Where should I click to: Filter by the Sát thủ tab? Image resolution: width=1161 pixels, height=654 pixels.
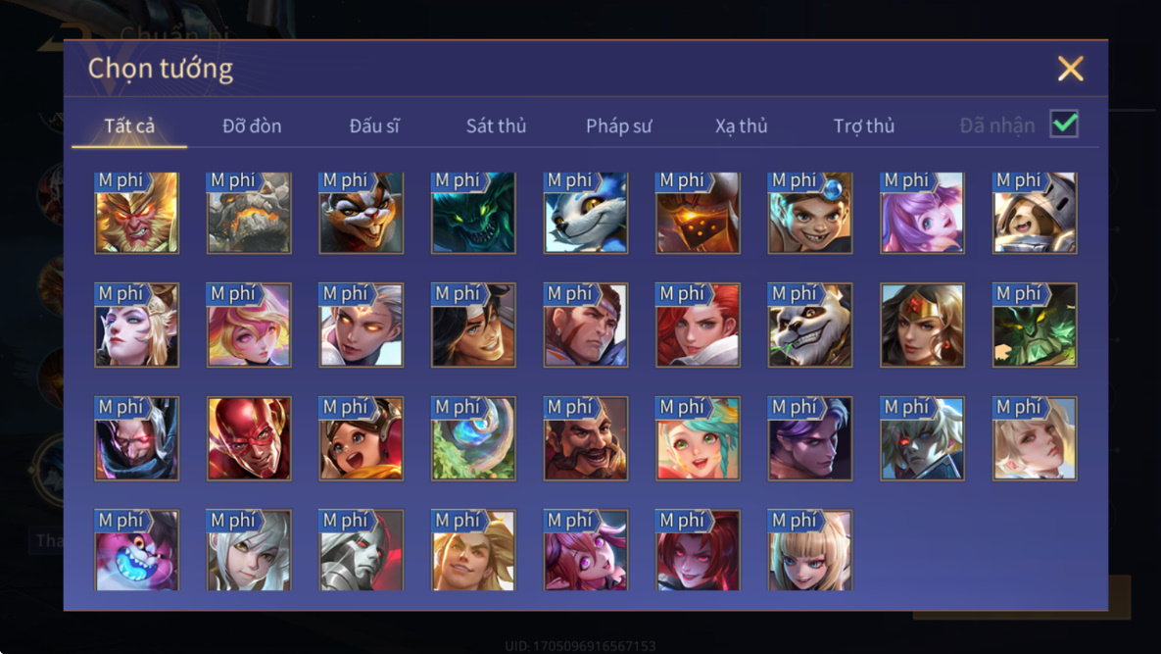coord(496,126)
